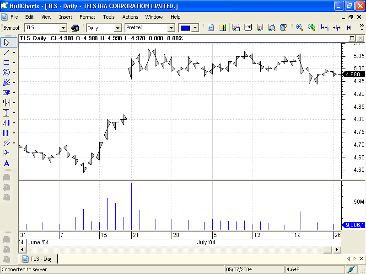Screen dimensions: 366x274
Task: Jump to the chart start icon
Action: (x=349, y=27)
